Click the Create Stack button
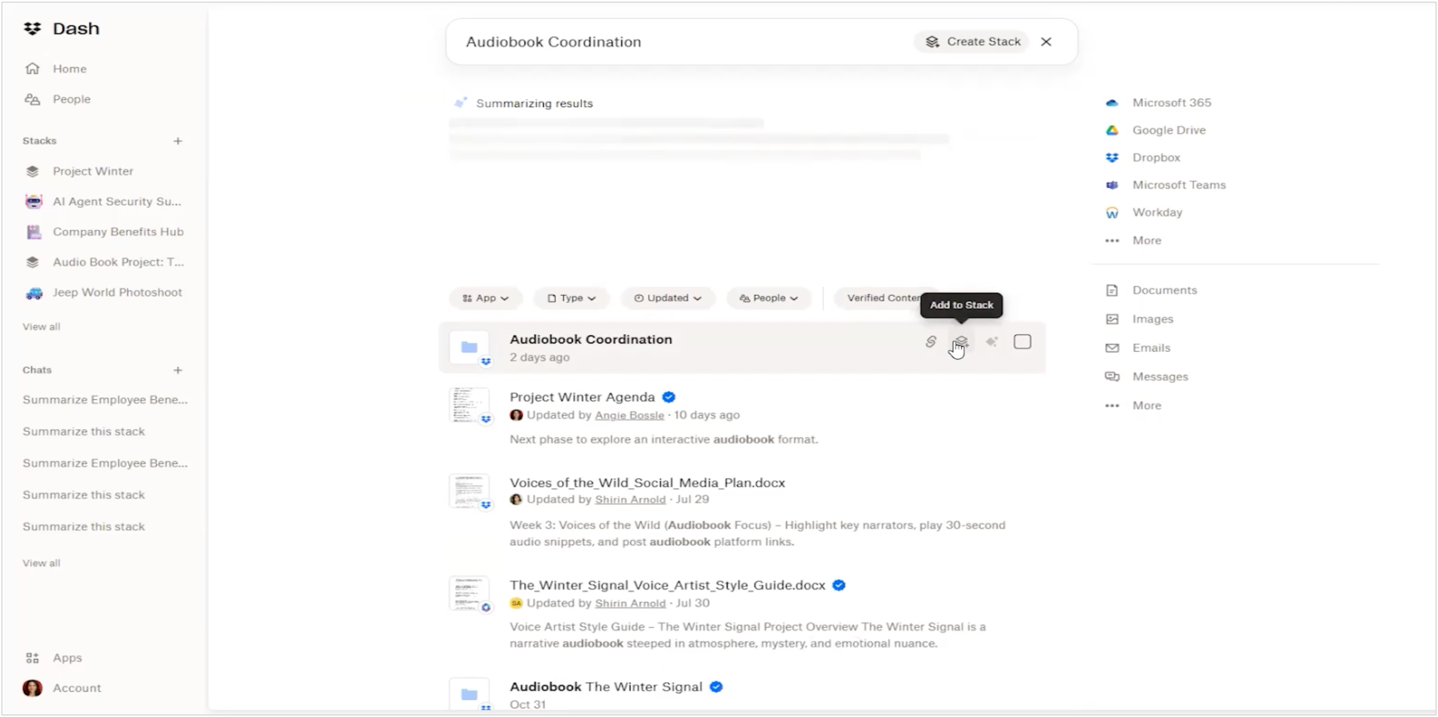Viewport: 1438px width, 717px height. (972, 41)
